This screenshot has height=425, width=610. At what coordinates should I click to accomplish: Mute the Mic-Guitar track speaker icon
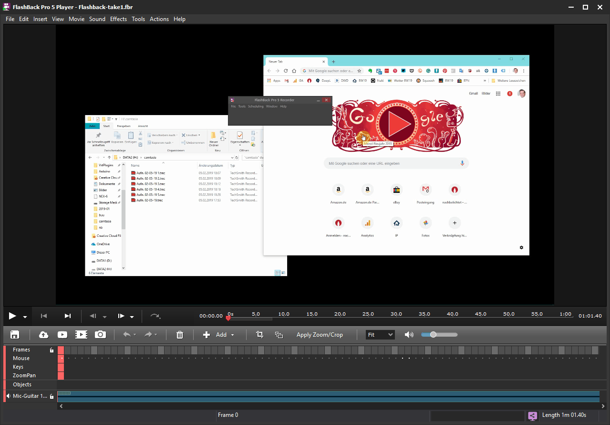point(9,396)
